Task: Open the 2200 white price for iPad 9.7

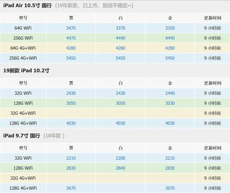Action: [121, 158]
